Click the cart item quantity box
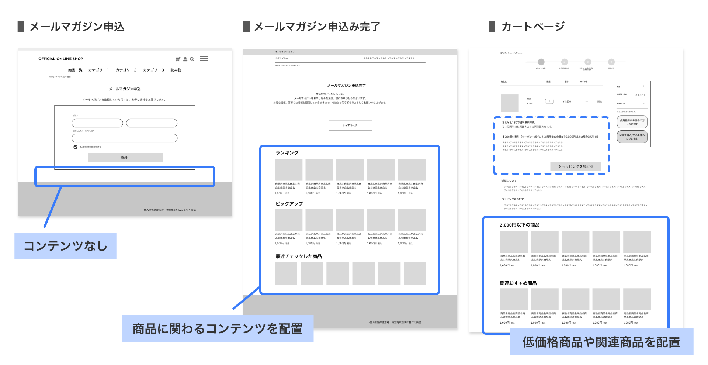 (549, 101)
